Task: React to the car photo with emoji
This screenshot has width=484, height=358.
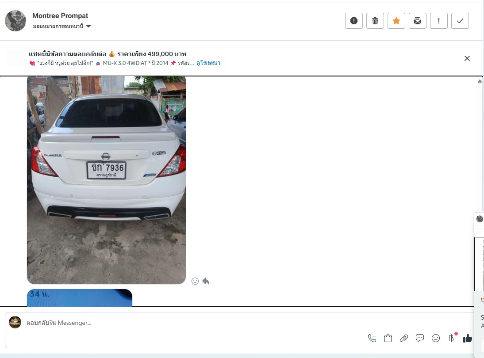Action: click(x=195, y=281)
